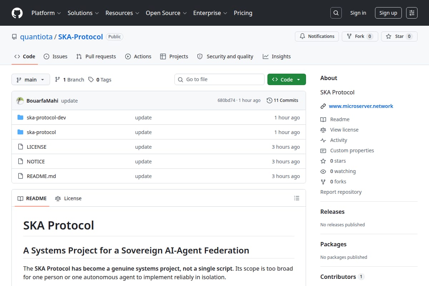Click the ska-protocol-dev row folder icon
429x286 pixels.
tap(20, 118)
